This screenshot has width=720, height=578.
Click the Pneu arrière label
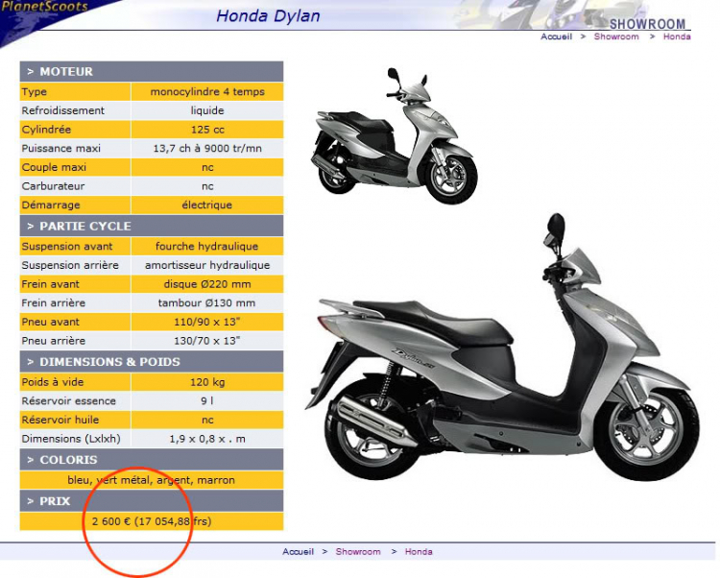[53, 341]
